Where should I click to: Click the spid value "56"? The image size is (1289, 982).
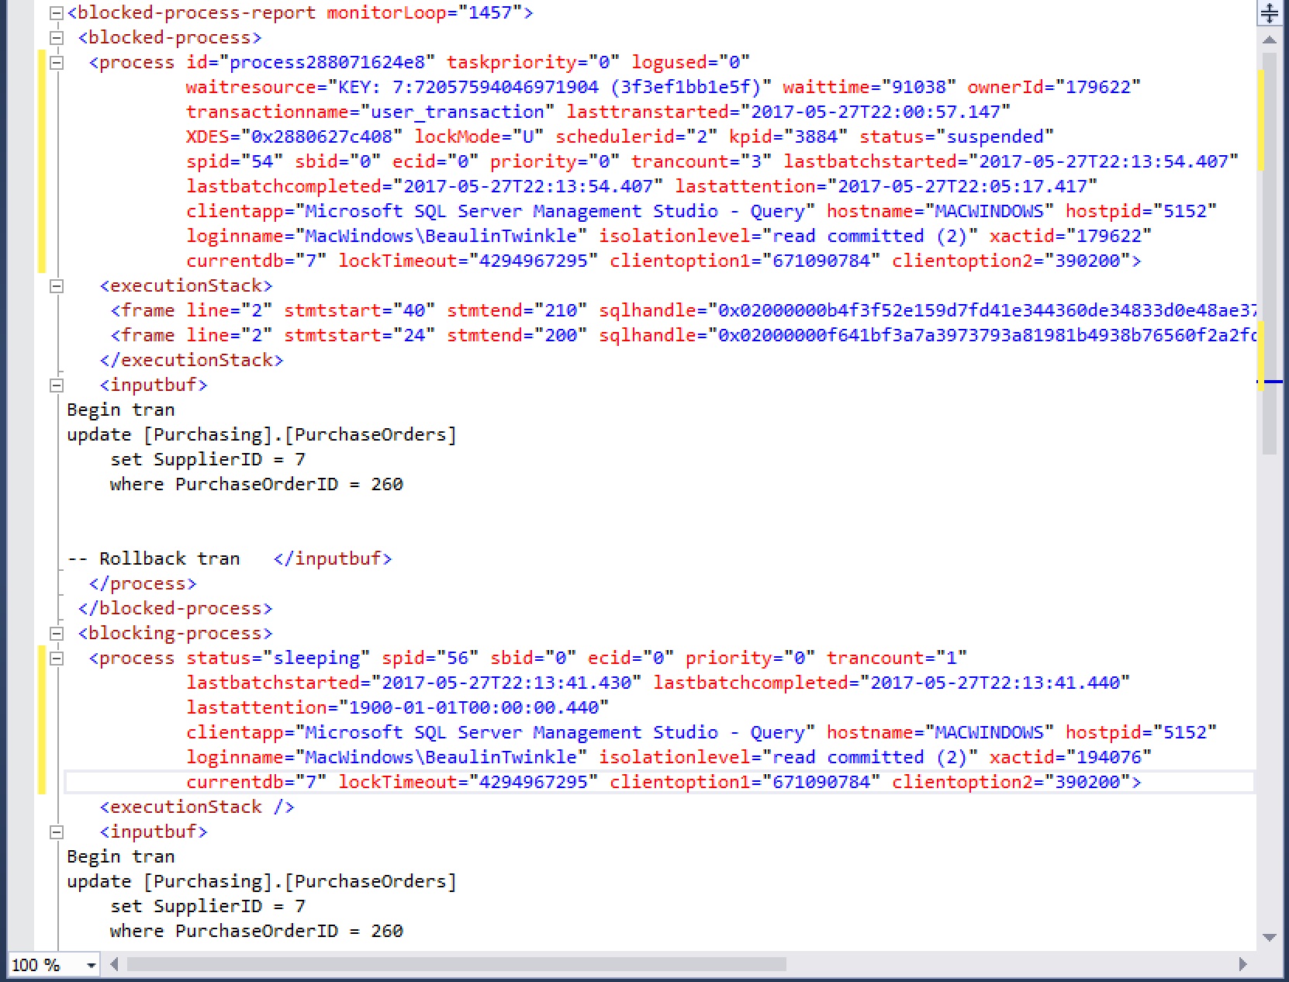coord(458,659)
